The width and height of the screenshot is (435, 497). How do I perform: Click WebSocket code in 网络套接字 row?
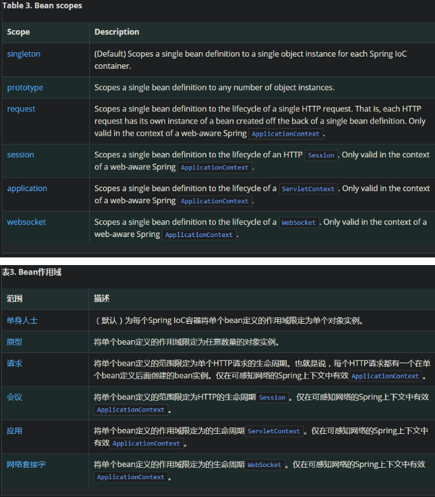264,465
